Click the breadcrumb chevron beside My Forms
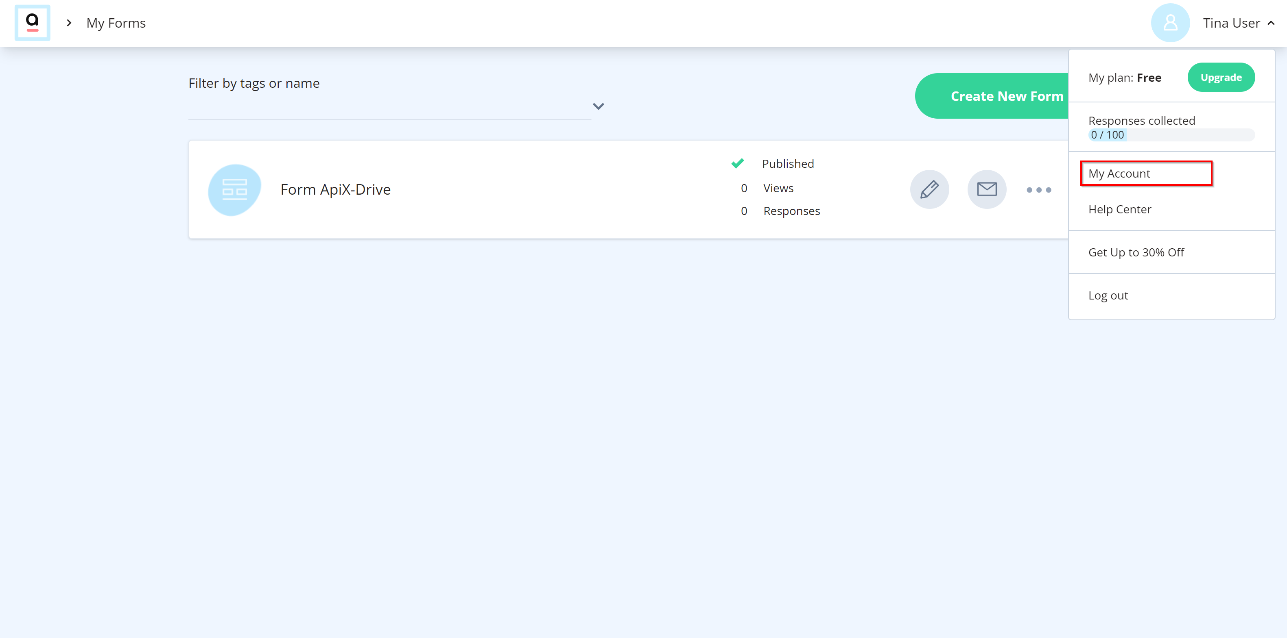This screenshot has height=638, width=1287. pyautogui.click(x=69, y=23)
